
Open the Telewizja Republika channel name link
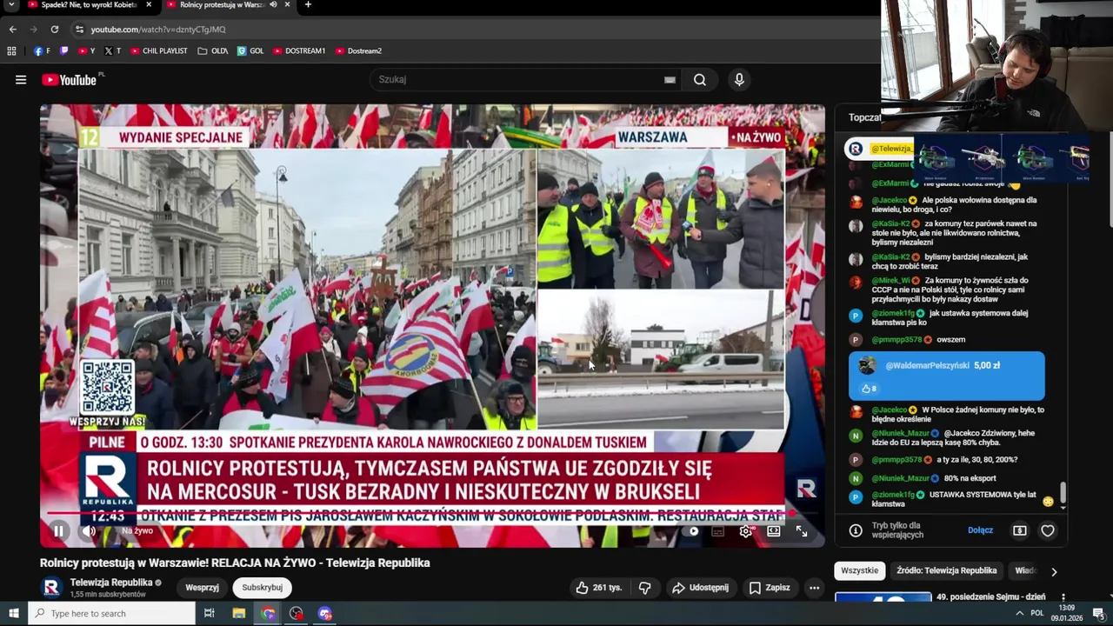click(x=111, y=583)
